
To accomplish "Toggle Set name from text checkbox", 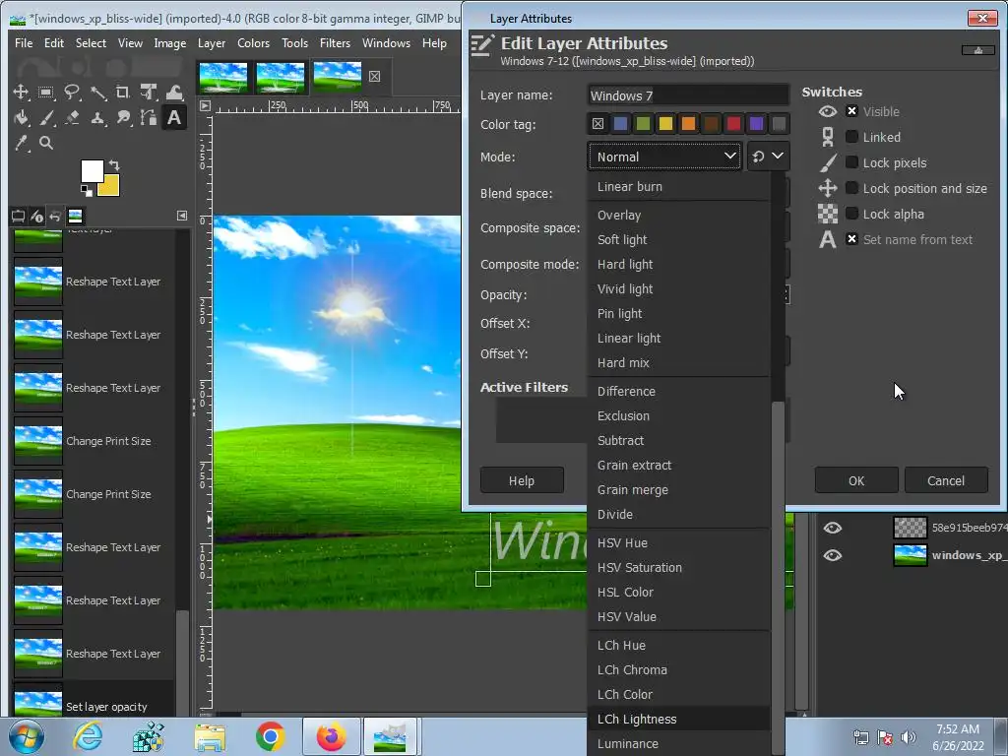I will [x=851, y=239].
